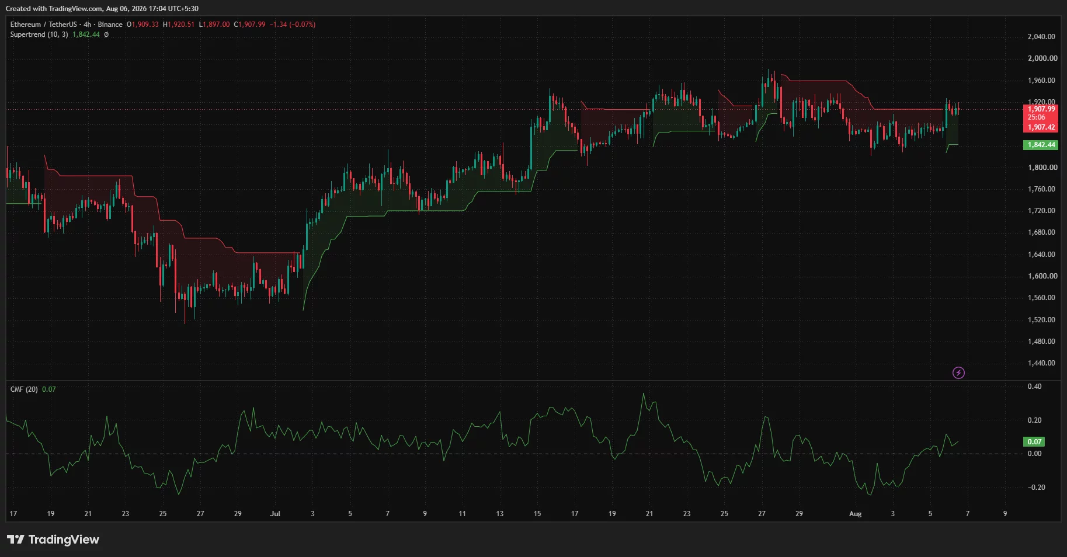
Task: Click the 0.20 CMF axis level
Action: pos(1034,420)
